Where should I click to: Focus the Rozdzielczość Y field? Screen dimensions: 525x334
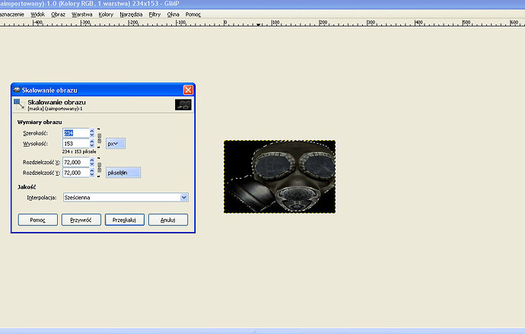76,173
